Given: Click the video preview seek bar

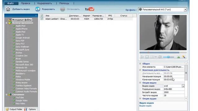Looking at the screenshot, I should coord(163,52).
